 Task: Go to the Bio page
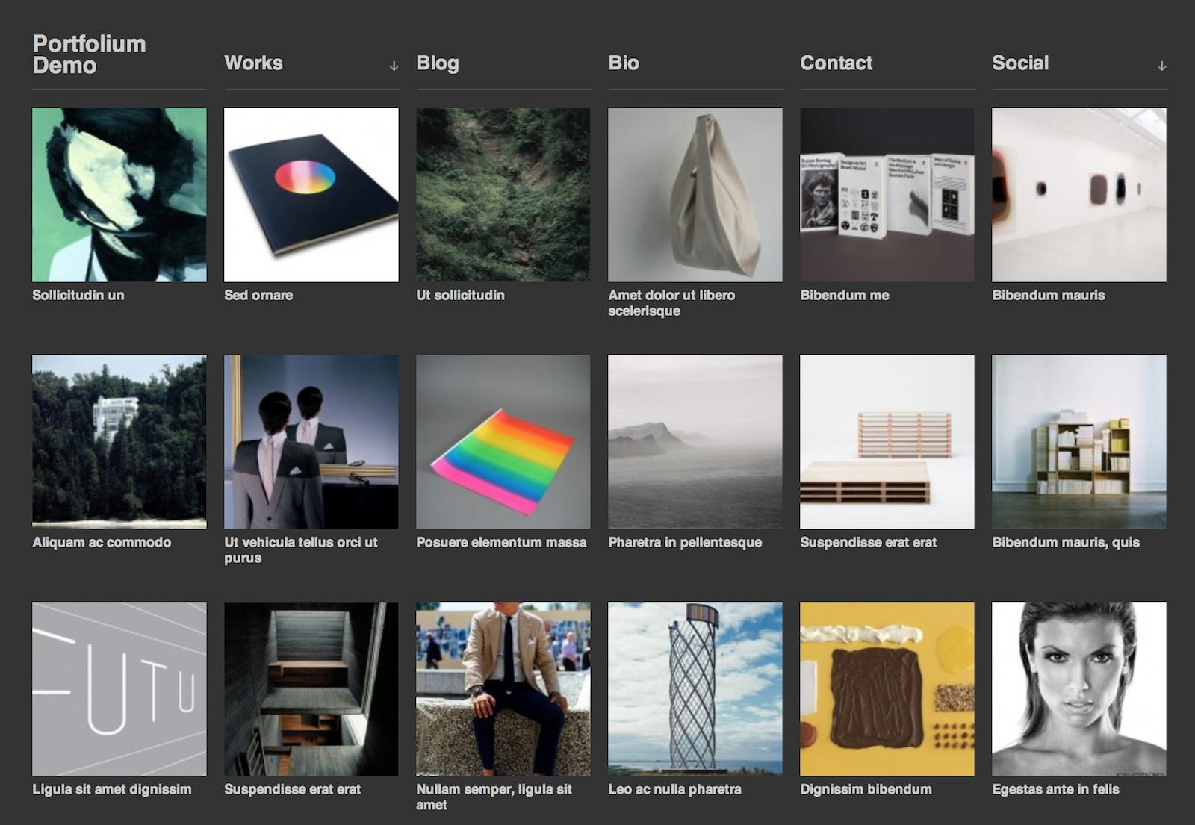tap(623, 63)
